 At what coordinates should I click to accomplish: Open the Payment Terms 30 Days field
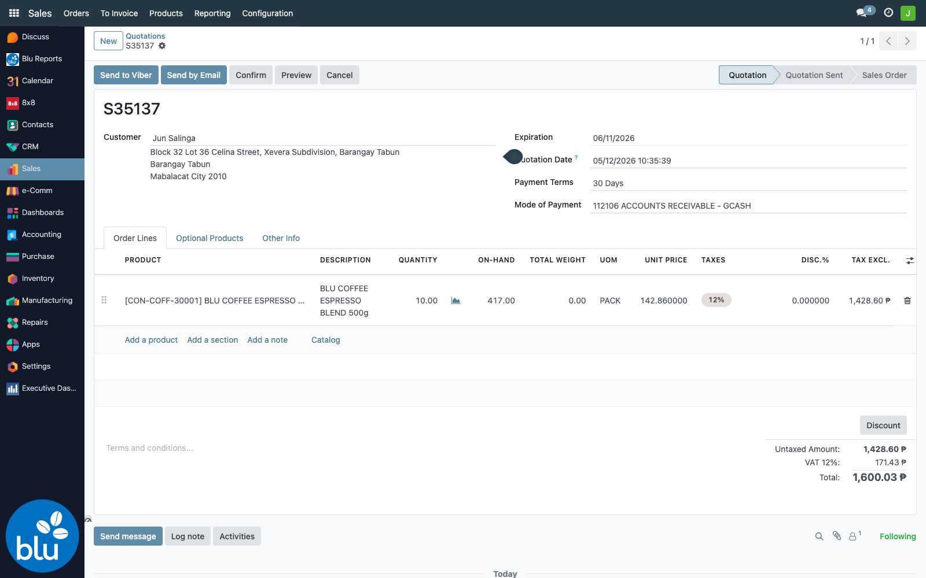(748, 183)
